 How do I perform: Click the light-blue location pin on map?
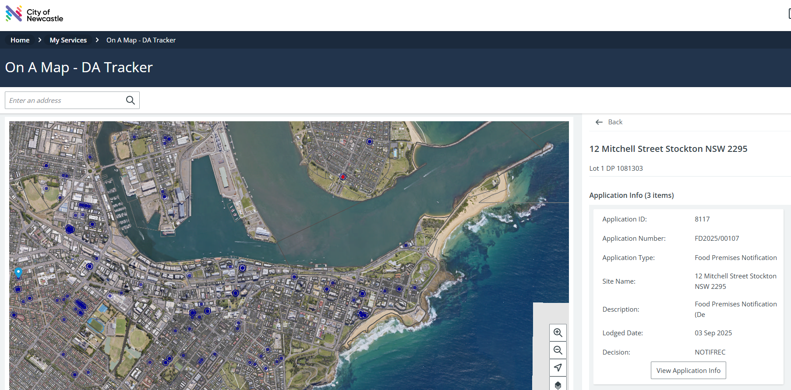[18, 272]
